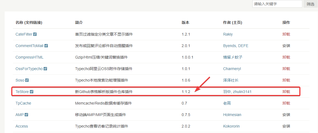Focus the 请输入关键字 keyword search field
This screenshot has width=318, height=133.
click(277, 4)
